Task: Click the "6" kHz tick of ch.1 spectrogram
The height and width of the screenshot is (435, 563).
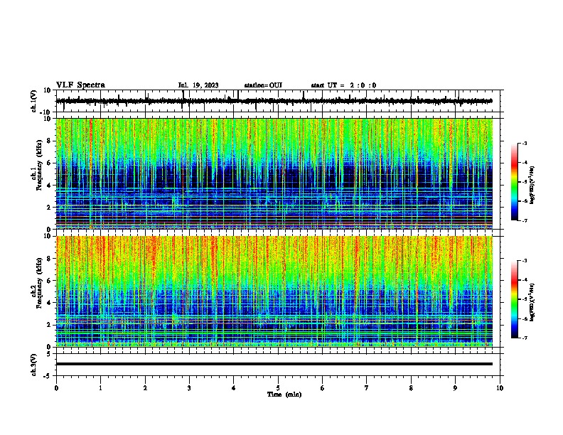Action: tap(49, 163)
